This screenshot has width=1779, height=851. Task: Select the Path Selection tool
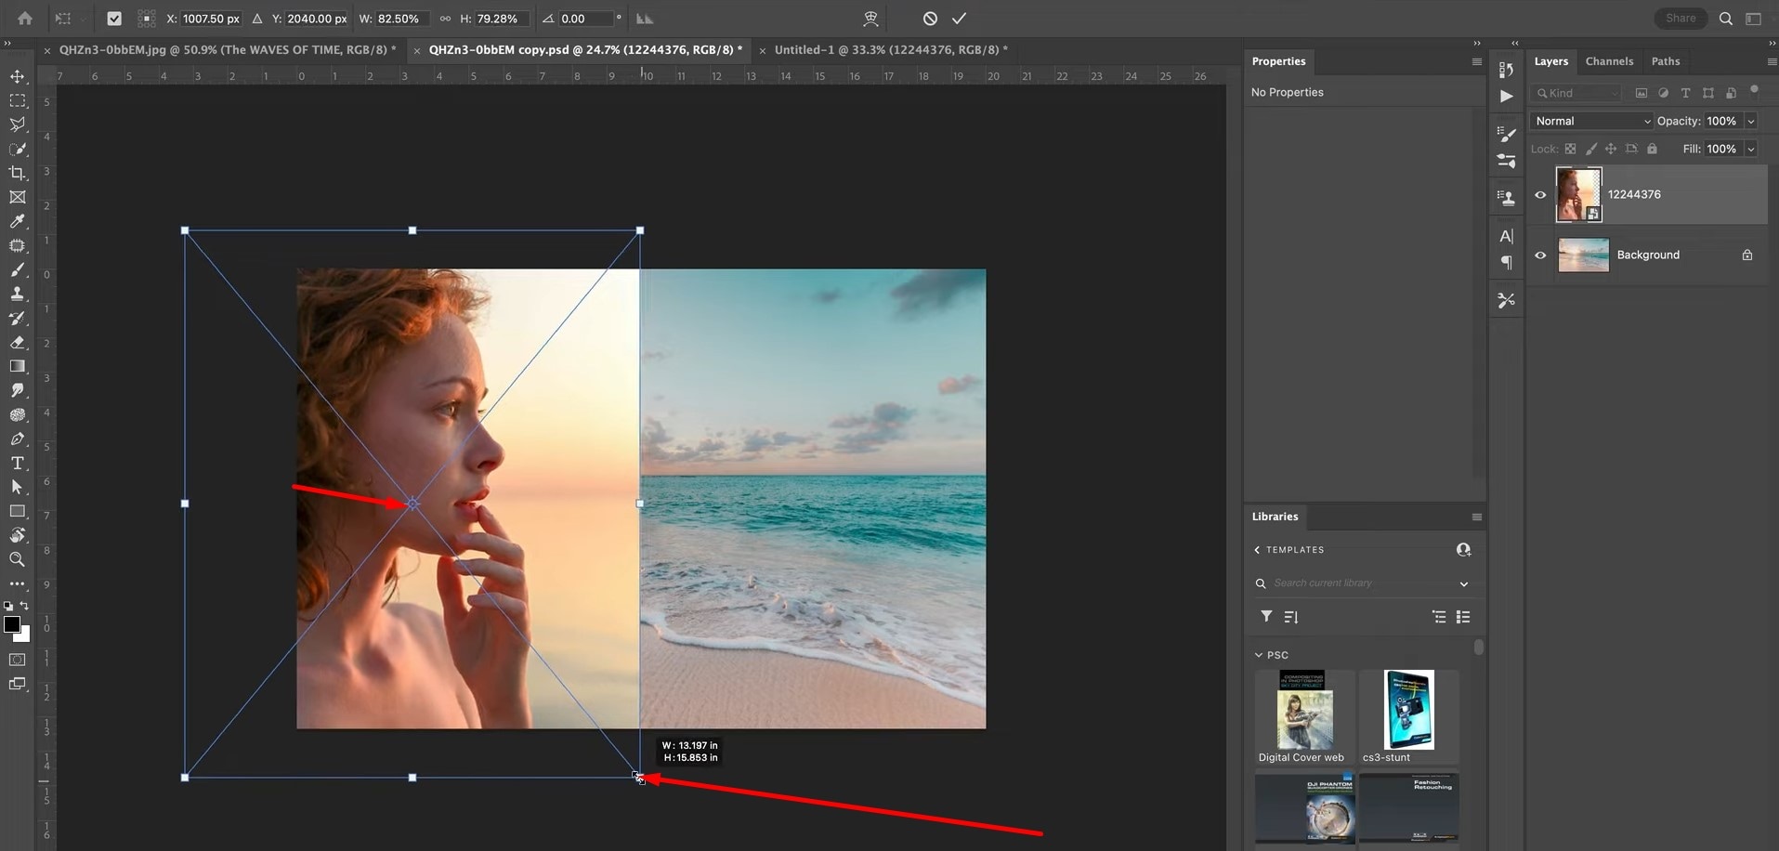coord(18,487)
